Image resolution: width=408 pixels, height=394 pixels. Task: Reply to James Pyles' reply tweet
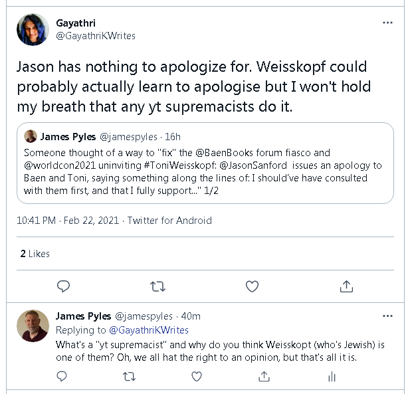coord(62,376)
